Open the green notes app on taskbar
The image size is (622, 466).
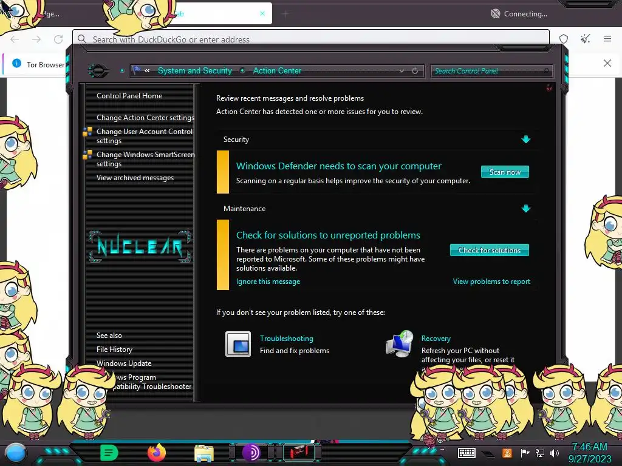(109, 453)
